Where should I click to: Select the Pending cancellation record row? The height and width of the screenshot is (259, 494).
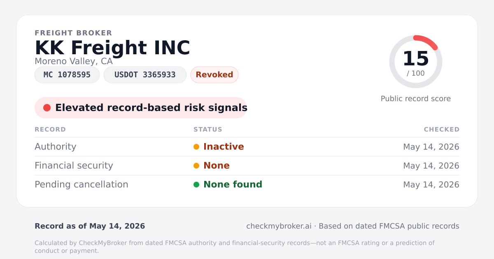point(247,185)
